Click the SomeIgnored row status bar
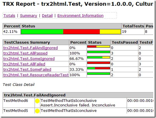 [x=99, y=58]
